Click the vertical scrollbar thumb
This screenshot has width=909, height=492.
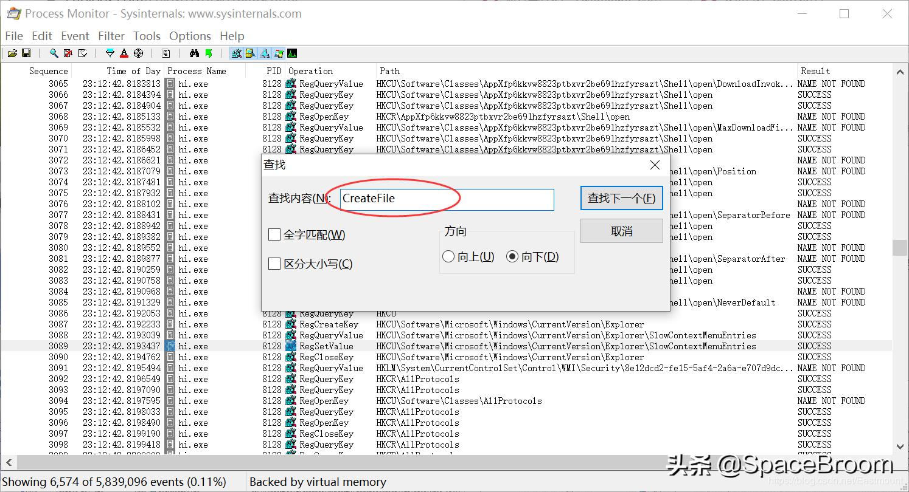(x=900, y=248)
